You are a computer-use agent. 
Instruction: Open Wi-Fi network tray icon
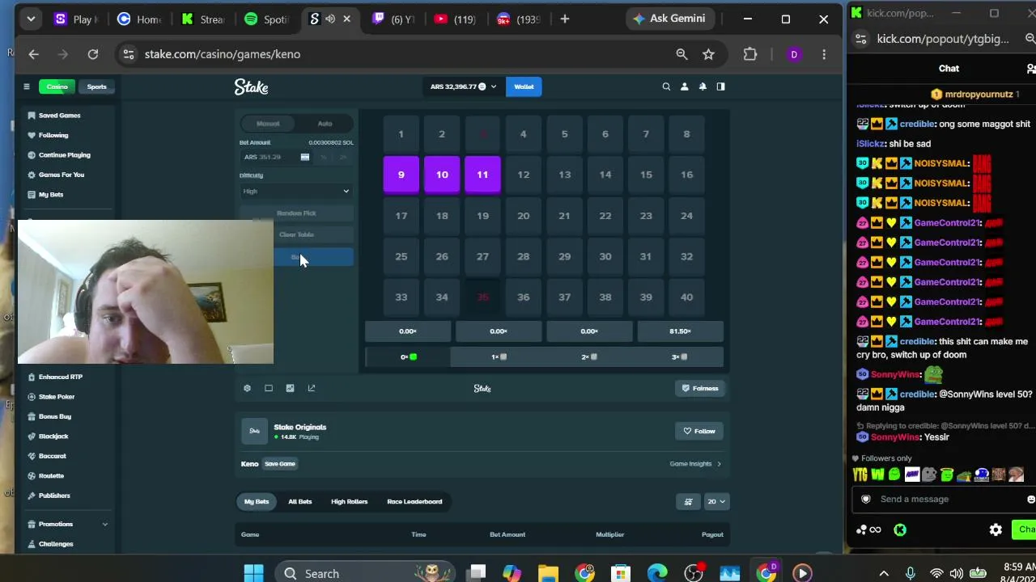[936, 573]
